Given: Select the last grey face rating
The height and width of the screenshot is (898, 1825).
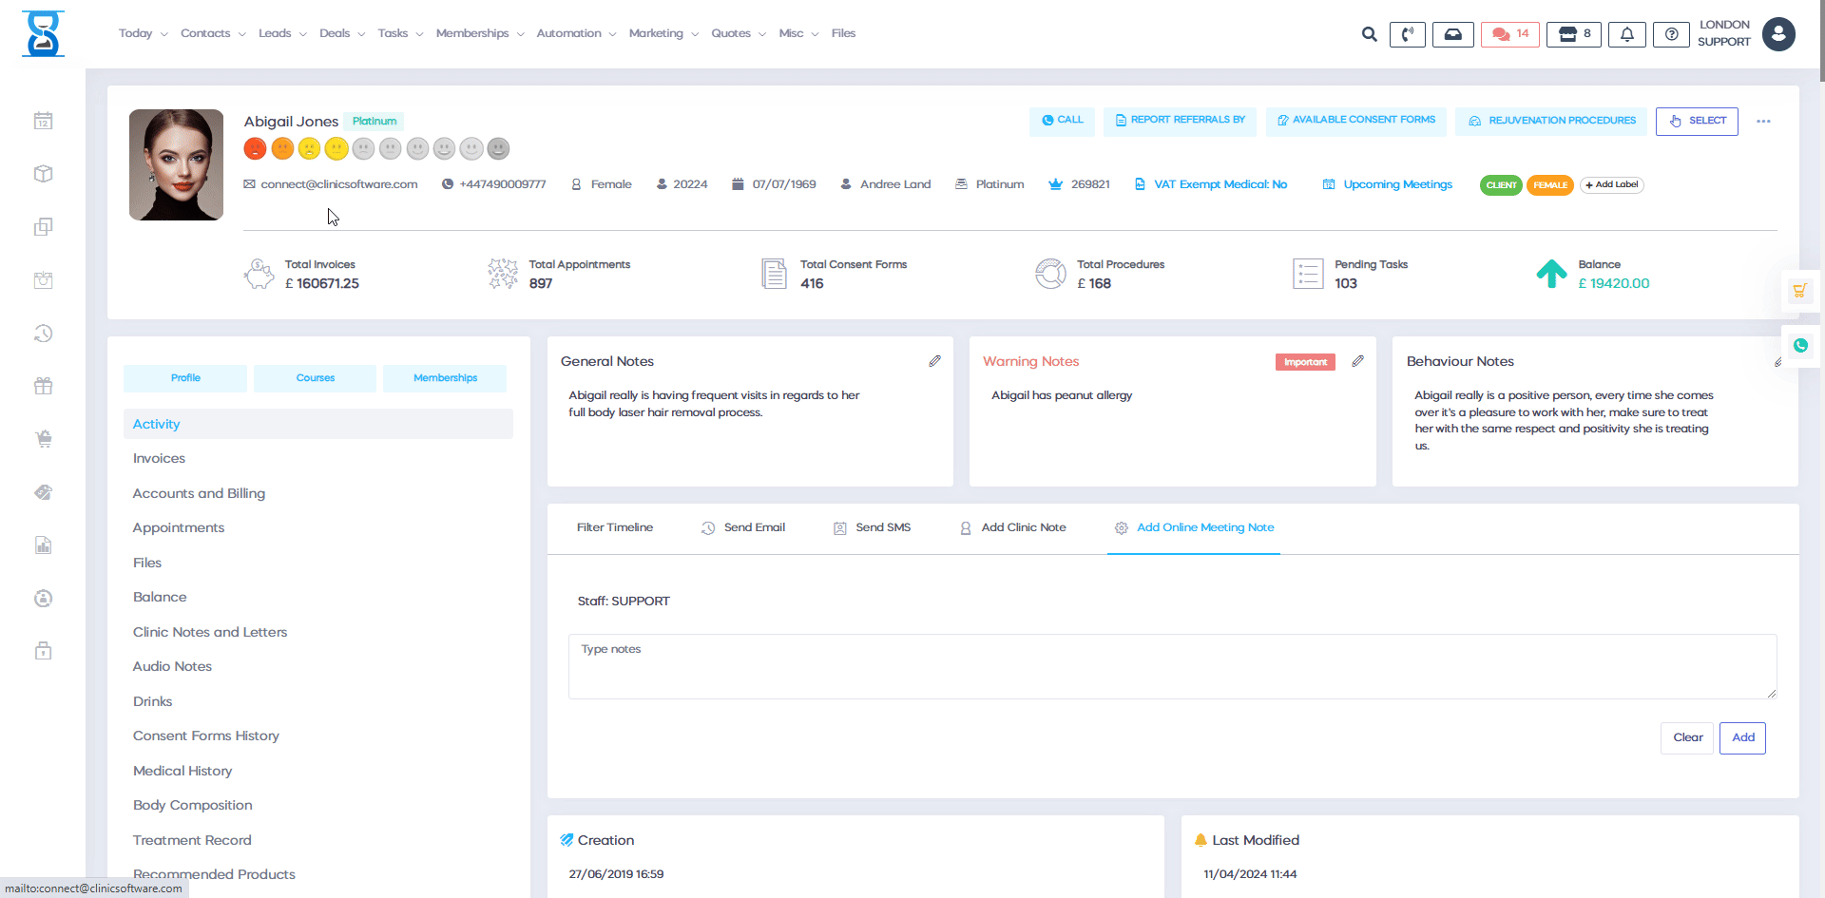Looking at the screenshot, I should click(498, 149).
